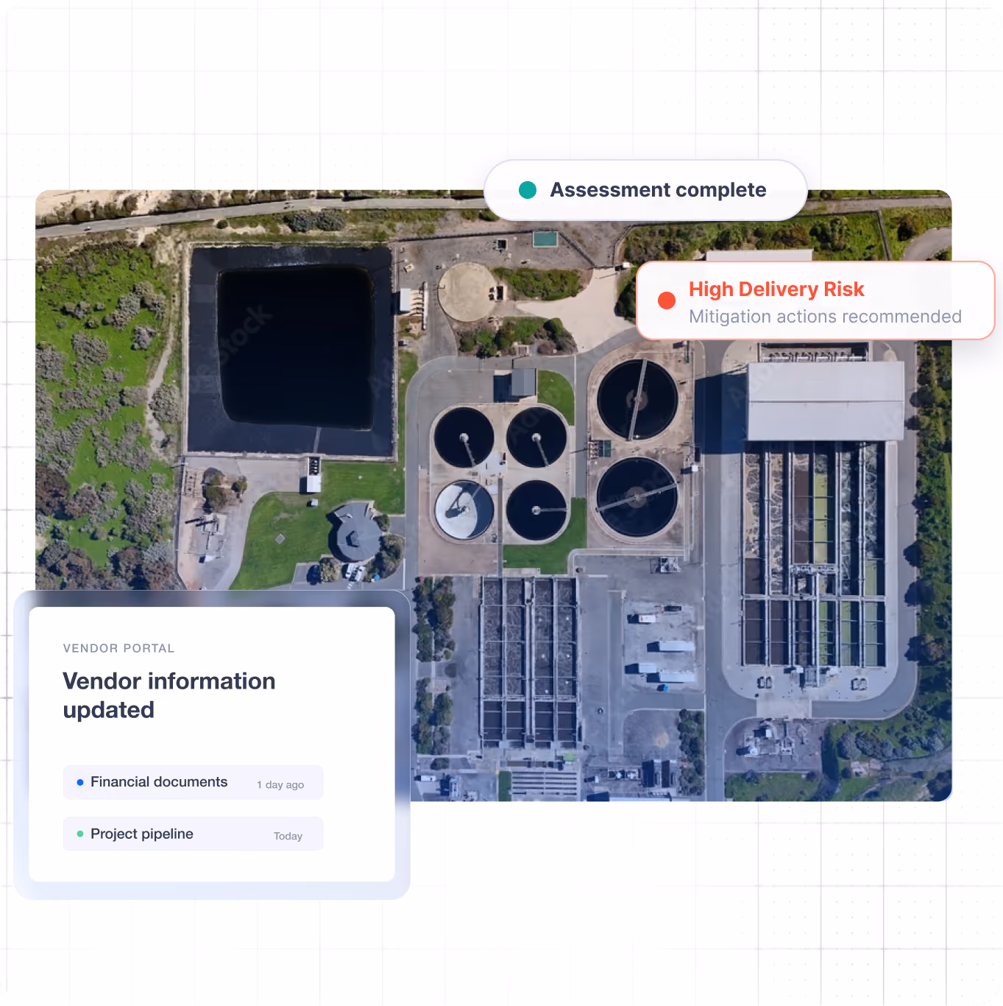
Task: Open the Project pipeline row
Action: click(193, 834)
